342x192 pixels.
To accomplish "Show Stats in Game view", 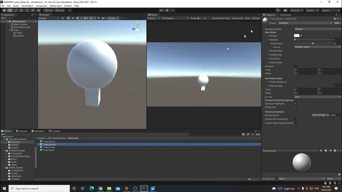I will click(x=247, y=18).
